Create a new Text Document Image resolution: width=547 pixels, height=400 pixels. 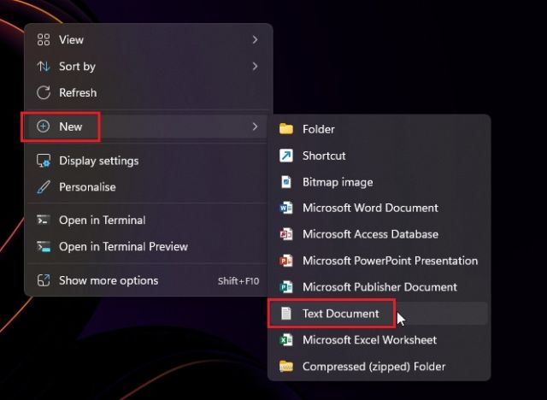340,314
